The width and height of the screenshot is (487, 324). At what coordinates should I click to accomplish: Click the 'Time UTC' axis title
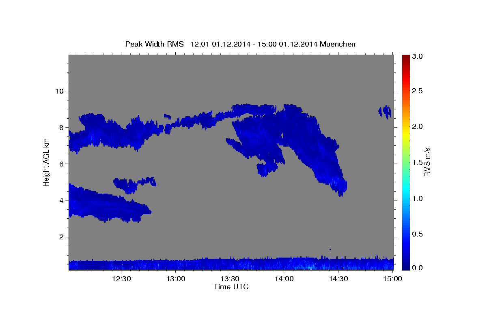pyautogui.click(x=231, y=287)
